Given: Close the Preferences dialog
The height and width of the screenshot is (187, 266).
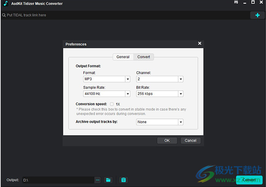Looking at the screenshot, I should point(200,43).
